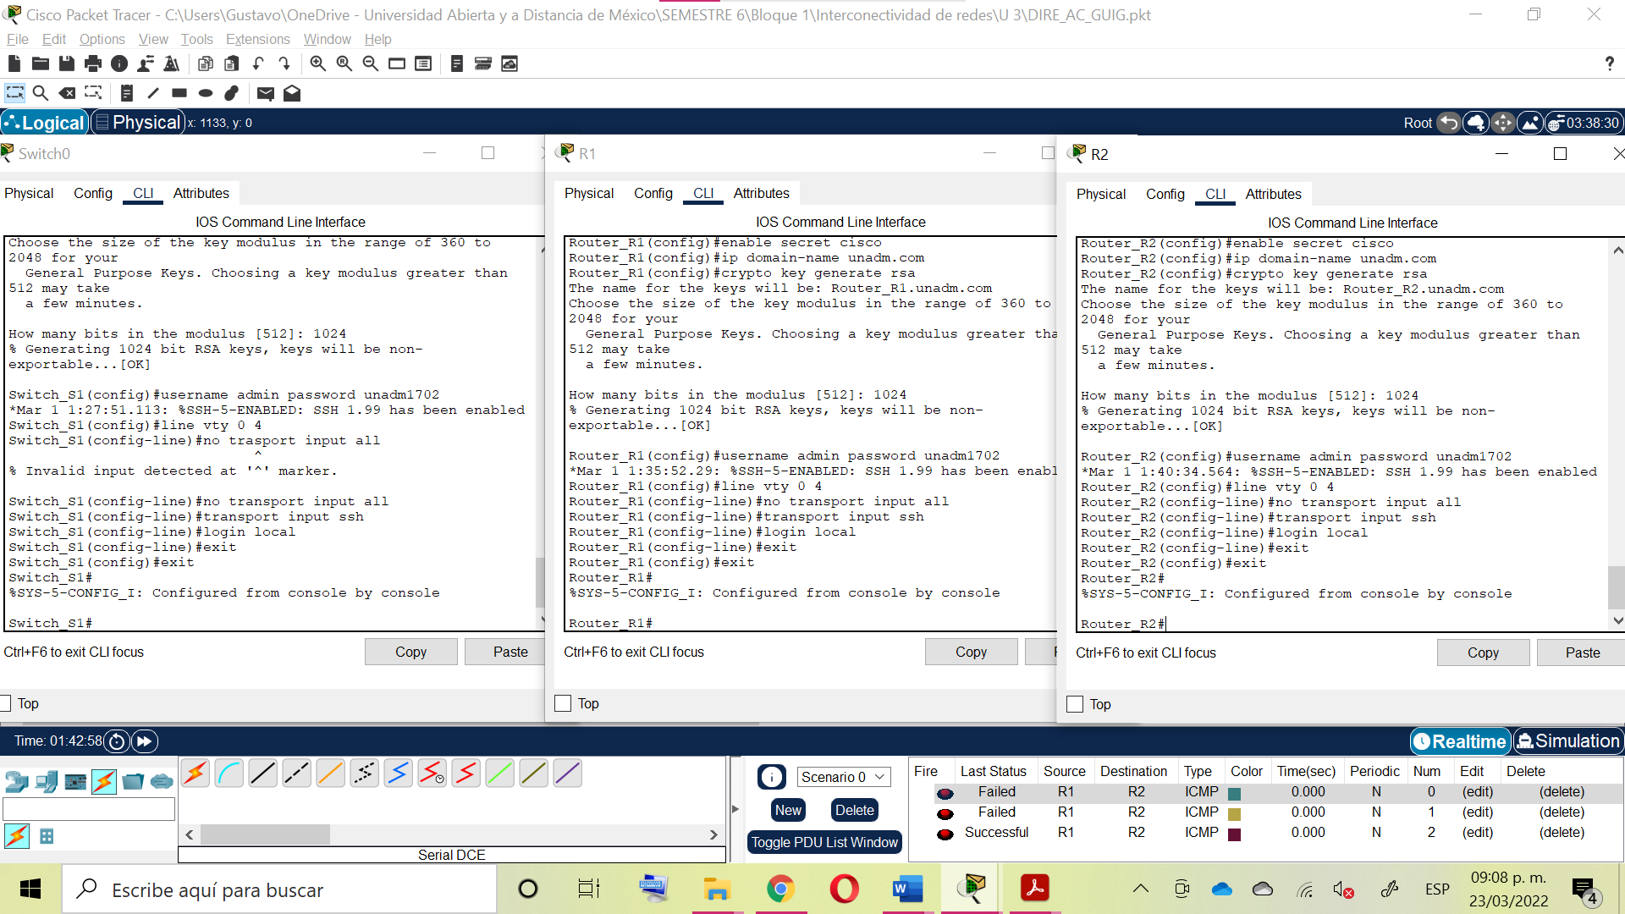The image size is (1625, 914).
Task: Select Network Devices category
Action: pos(17,781)
